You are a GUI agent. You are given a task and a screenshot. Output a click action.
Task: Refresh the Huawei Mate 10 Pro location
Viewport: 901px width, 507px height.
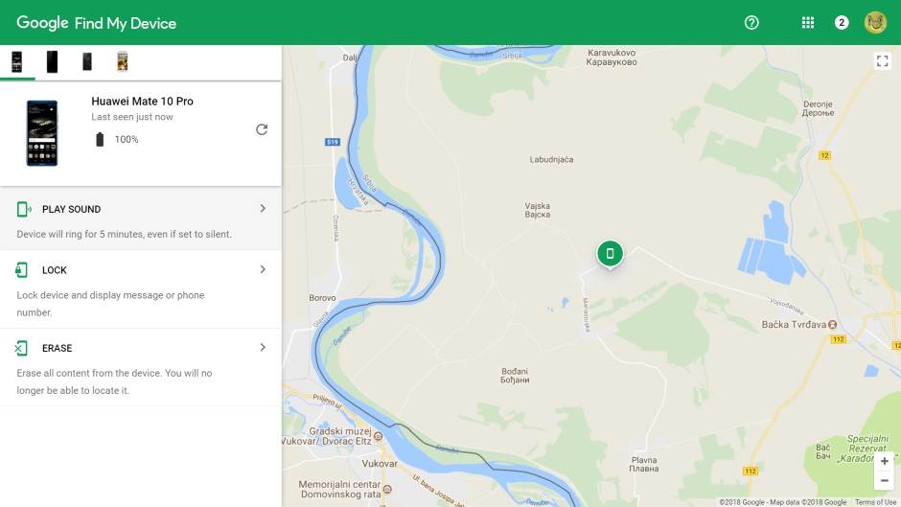[262, 129]
